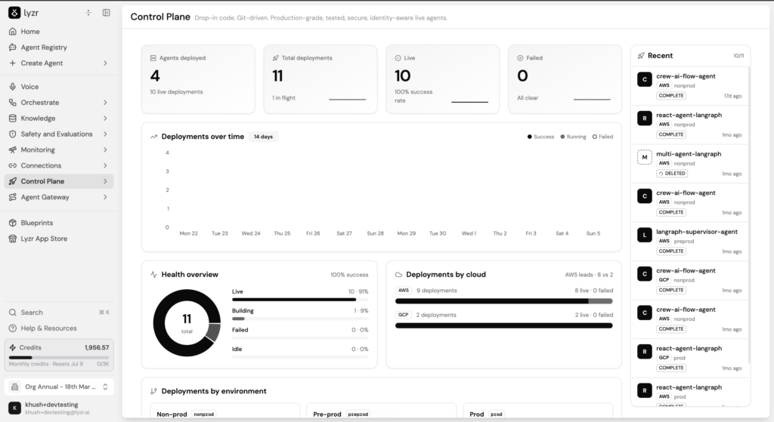
Task: Open the Org Annual plan selector
Action: point(59,387)
